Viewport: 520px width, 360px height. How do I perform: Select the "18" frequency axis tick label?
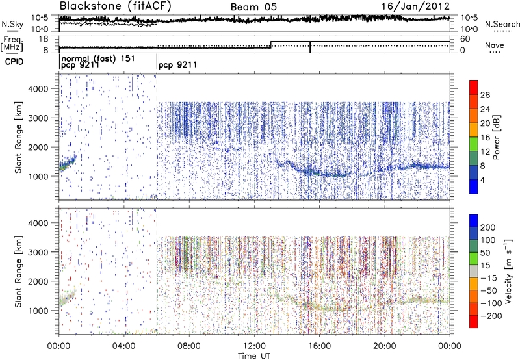44,39
